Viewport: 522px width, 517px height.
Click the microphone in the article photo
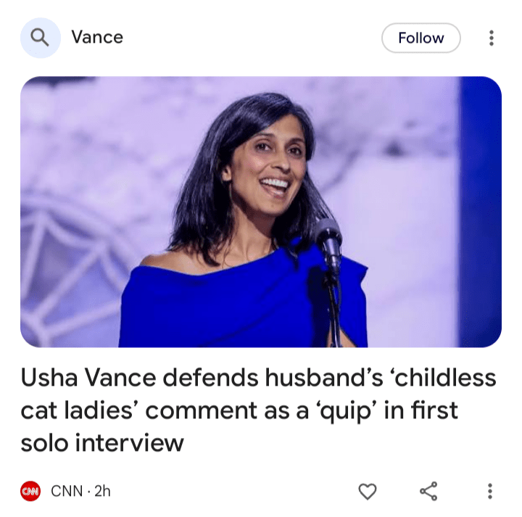pyautogui.click(x=328, y=242)
